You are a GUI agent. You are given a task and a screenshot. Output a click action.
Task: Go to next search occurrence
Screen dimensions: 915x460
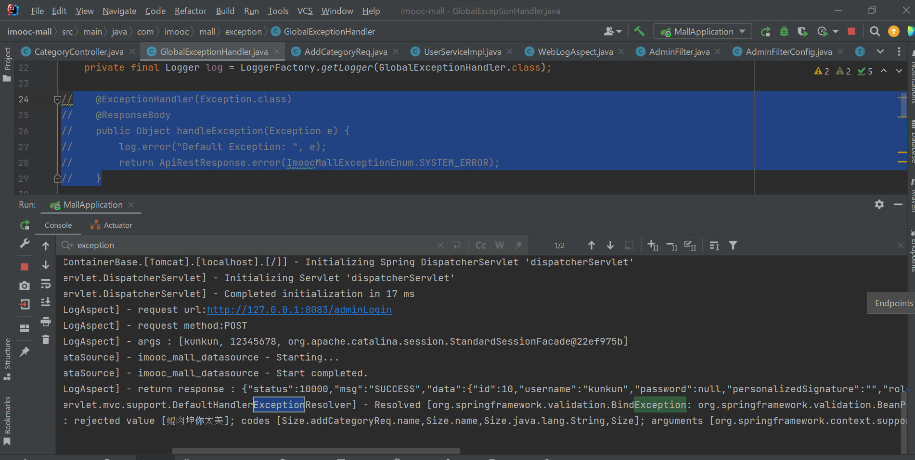point(610,245)
